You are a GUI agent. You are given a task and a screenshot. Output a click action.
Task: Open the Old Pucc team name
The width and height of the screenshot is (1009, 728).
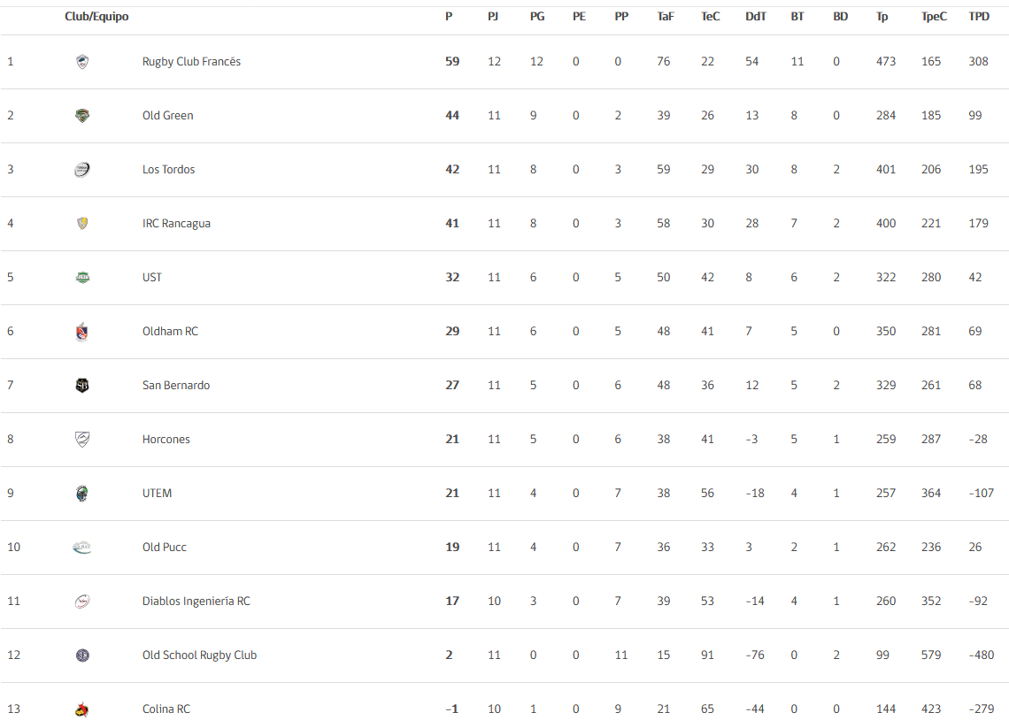tap(165, 548)
